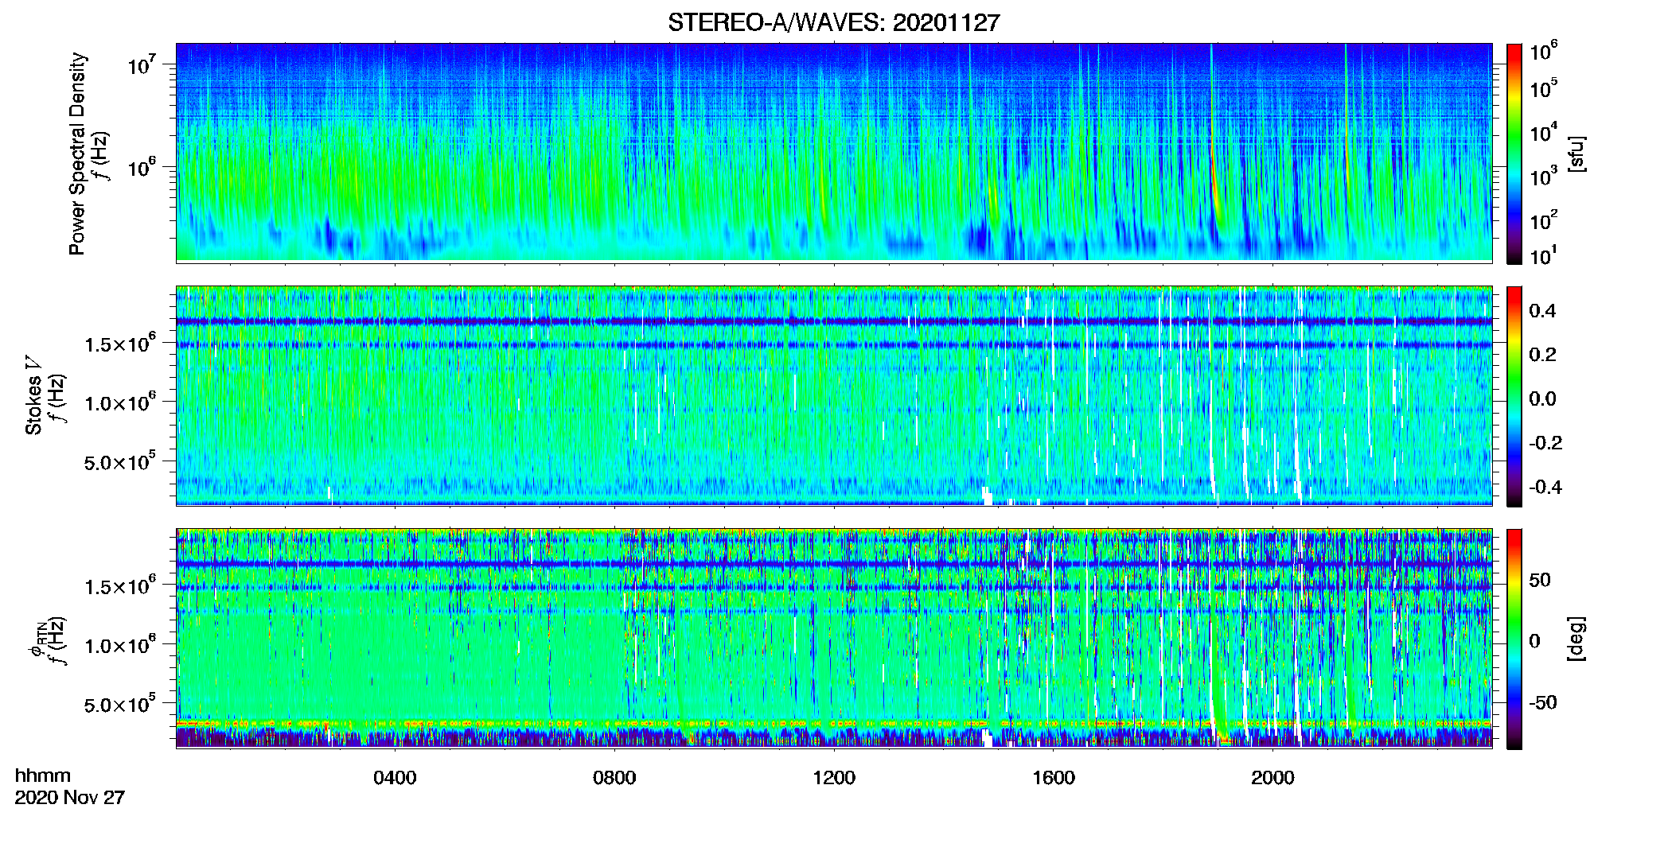The image size is (1668, 859).
Task: Click the Stokes V color bar
Action: pyautogui.click(x=1514, y=396)
